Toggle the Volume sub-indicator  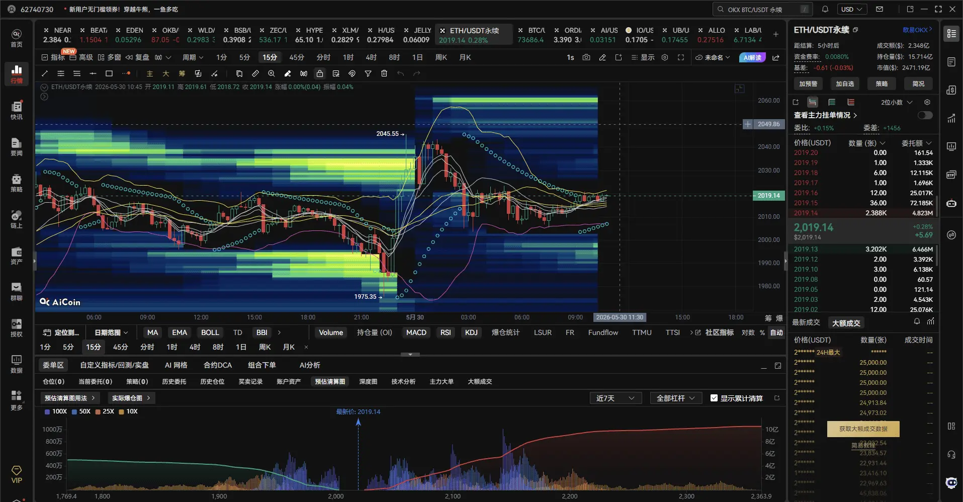pyautogui.click(x=331, y=332)
